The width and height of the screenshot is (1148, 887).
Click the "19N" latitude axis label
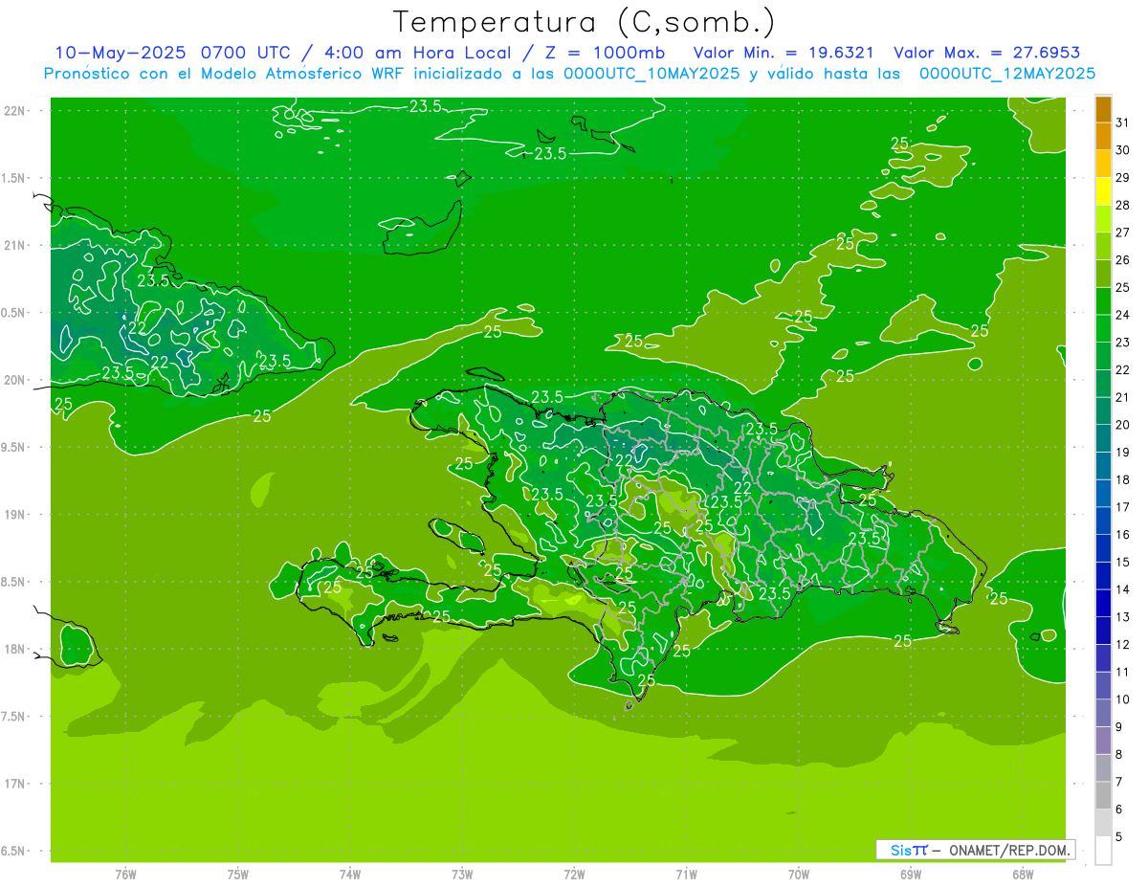14,515
